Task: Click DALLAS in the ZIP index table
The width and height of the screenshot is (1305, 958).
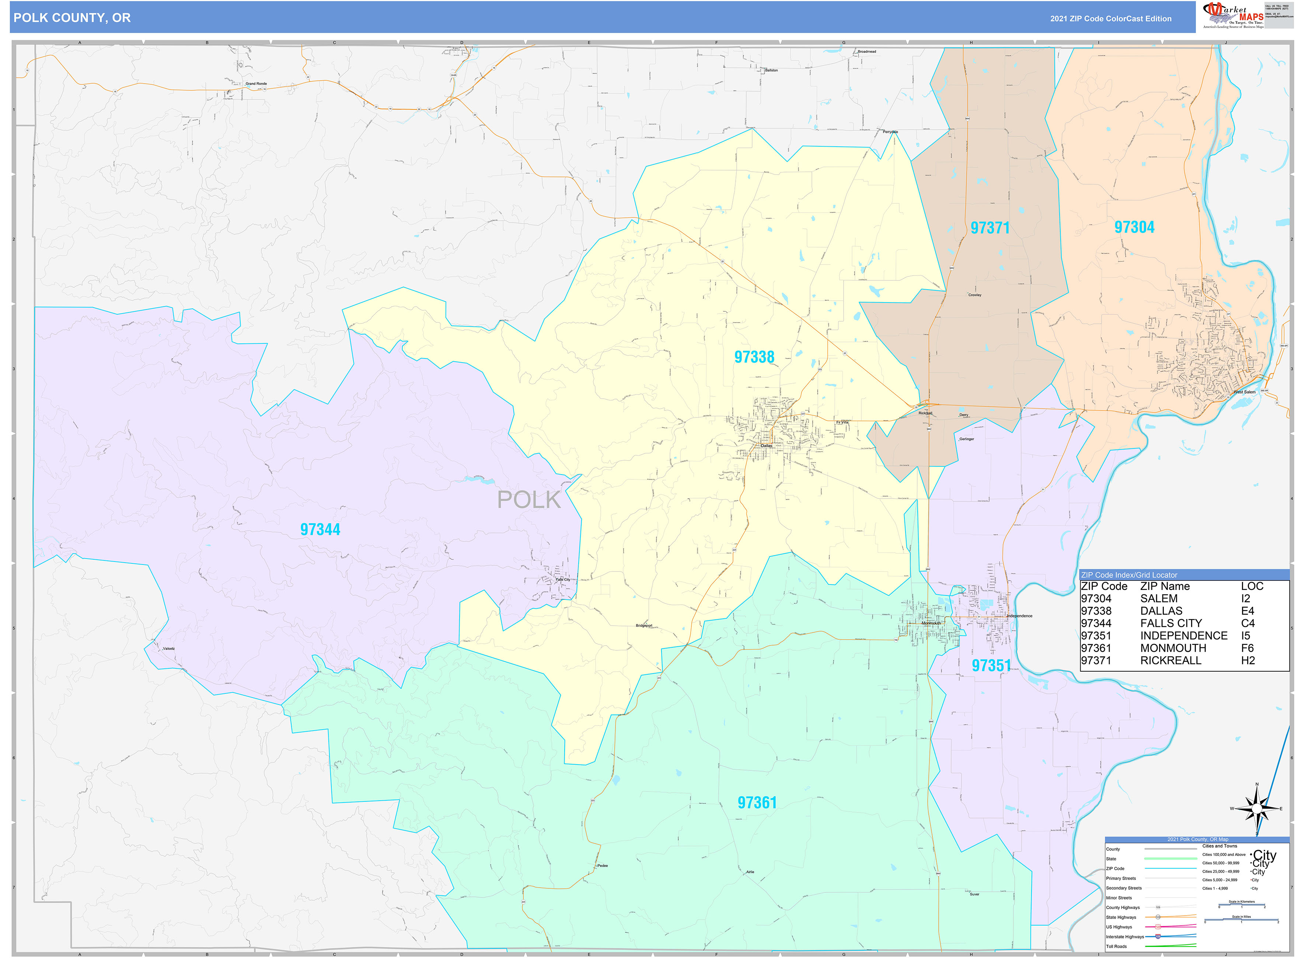Action: point(1161,611)
